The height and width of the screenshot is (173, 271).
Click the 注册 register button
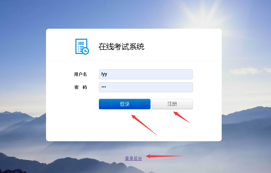pos(172,104)
